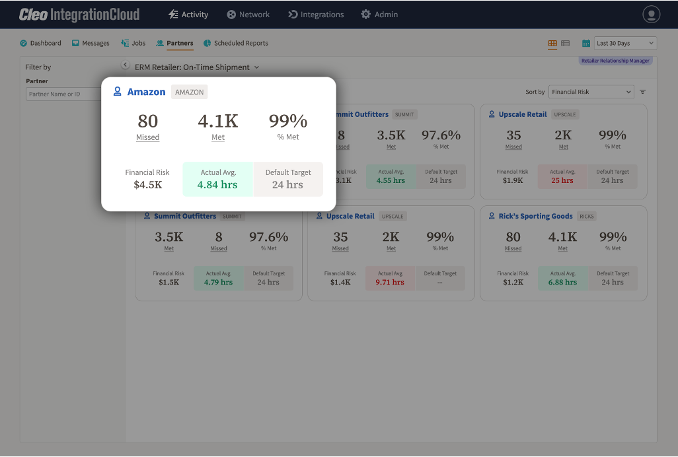This screenshot has width=678, height=457.
Task: Open bottom-row Upscale Retail partner link
Action: tap(350, 216)
